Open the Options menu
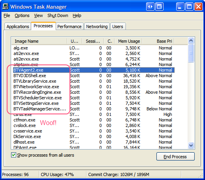205x180 pixels. click(22, 15)
